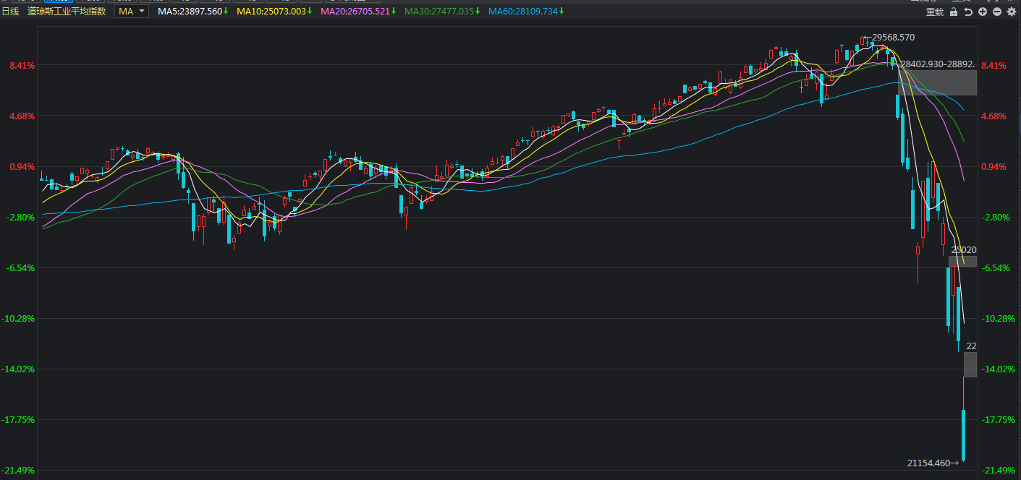Click the 重载 reload button
The width and height of the screenshot is (1021, 480).
pyautogui.click(x=935, y=12)
